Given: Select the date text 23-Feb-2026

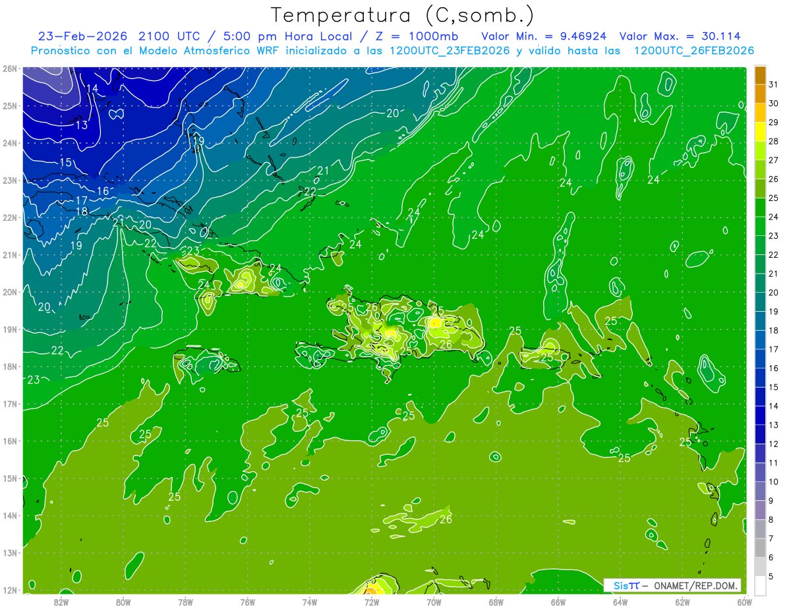Looking at the screenshot, I should (x=83, y=36).
